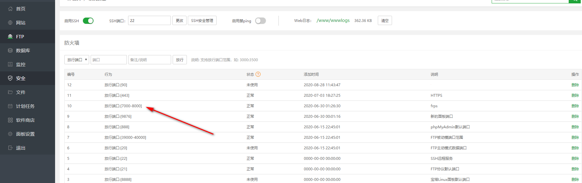
Task: Click the logout icon beside 退出
Action: [10, 148]
